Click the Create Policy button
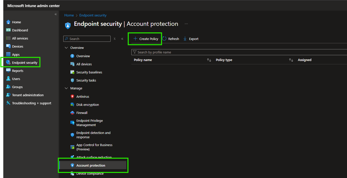 [x=146, y=39]
